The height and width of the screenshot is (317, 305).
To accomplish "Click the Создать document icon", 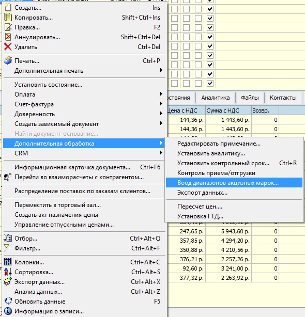I will click(8, 8).
